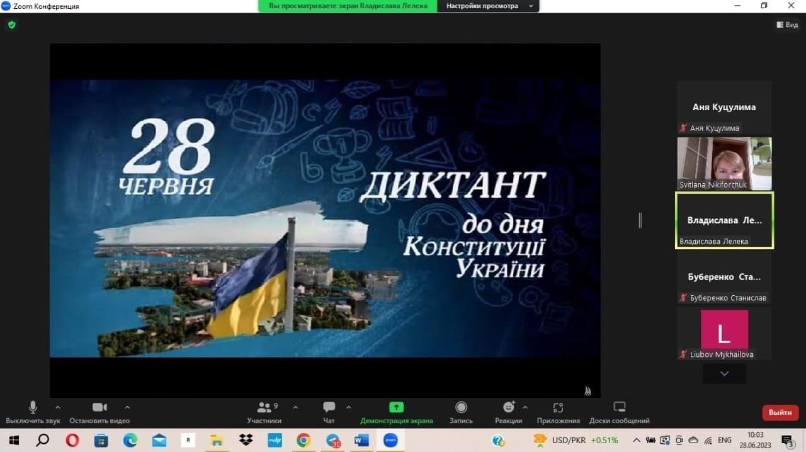The height and width of the screenshot is (452, 806).
Task: Switch to Microsoft Word on taskbar
Action: [x=361, y=440]
